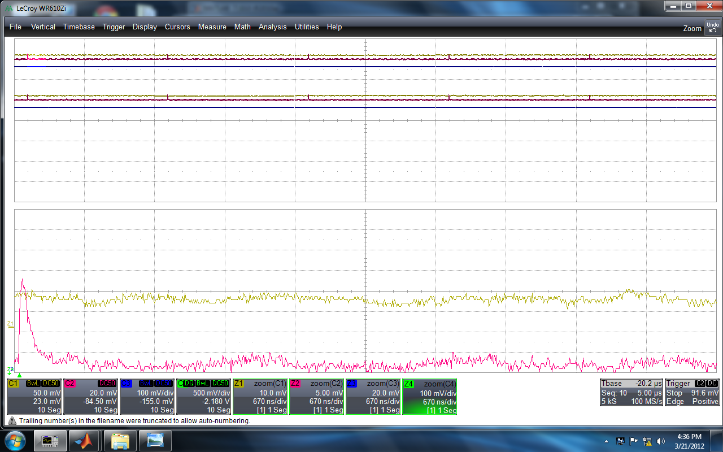The height and width of the screenshot is (452, 723).
Task: Open the Z2 zoom(C2) descriptor box
Action: 316,397
